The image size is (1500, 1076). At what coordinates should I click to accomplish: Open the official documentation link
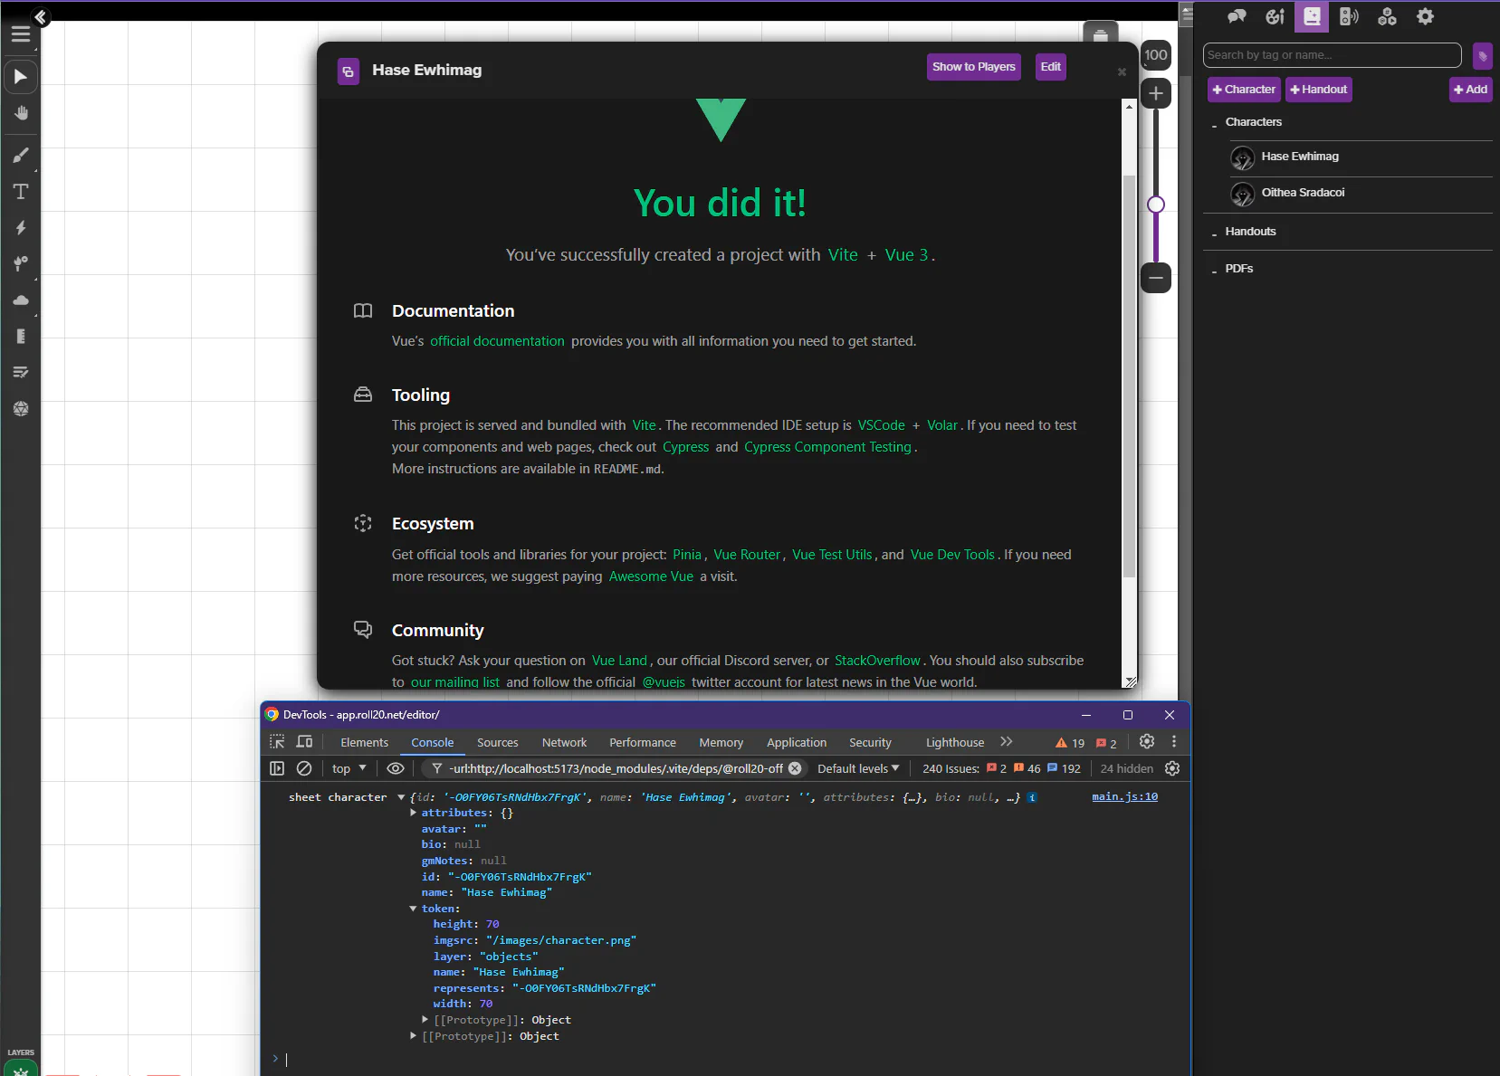click(497, 341)
